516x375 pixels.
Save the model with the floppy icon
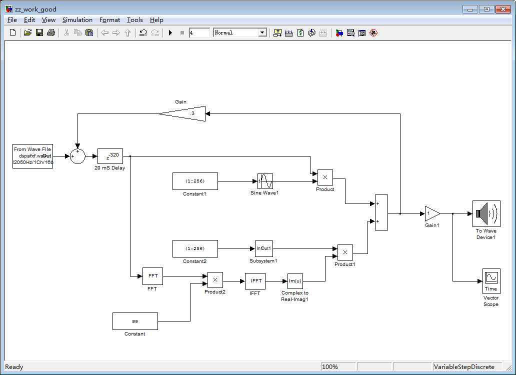click(x=39, y=32)
